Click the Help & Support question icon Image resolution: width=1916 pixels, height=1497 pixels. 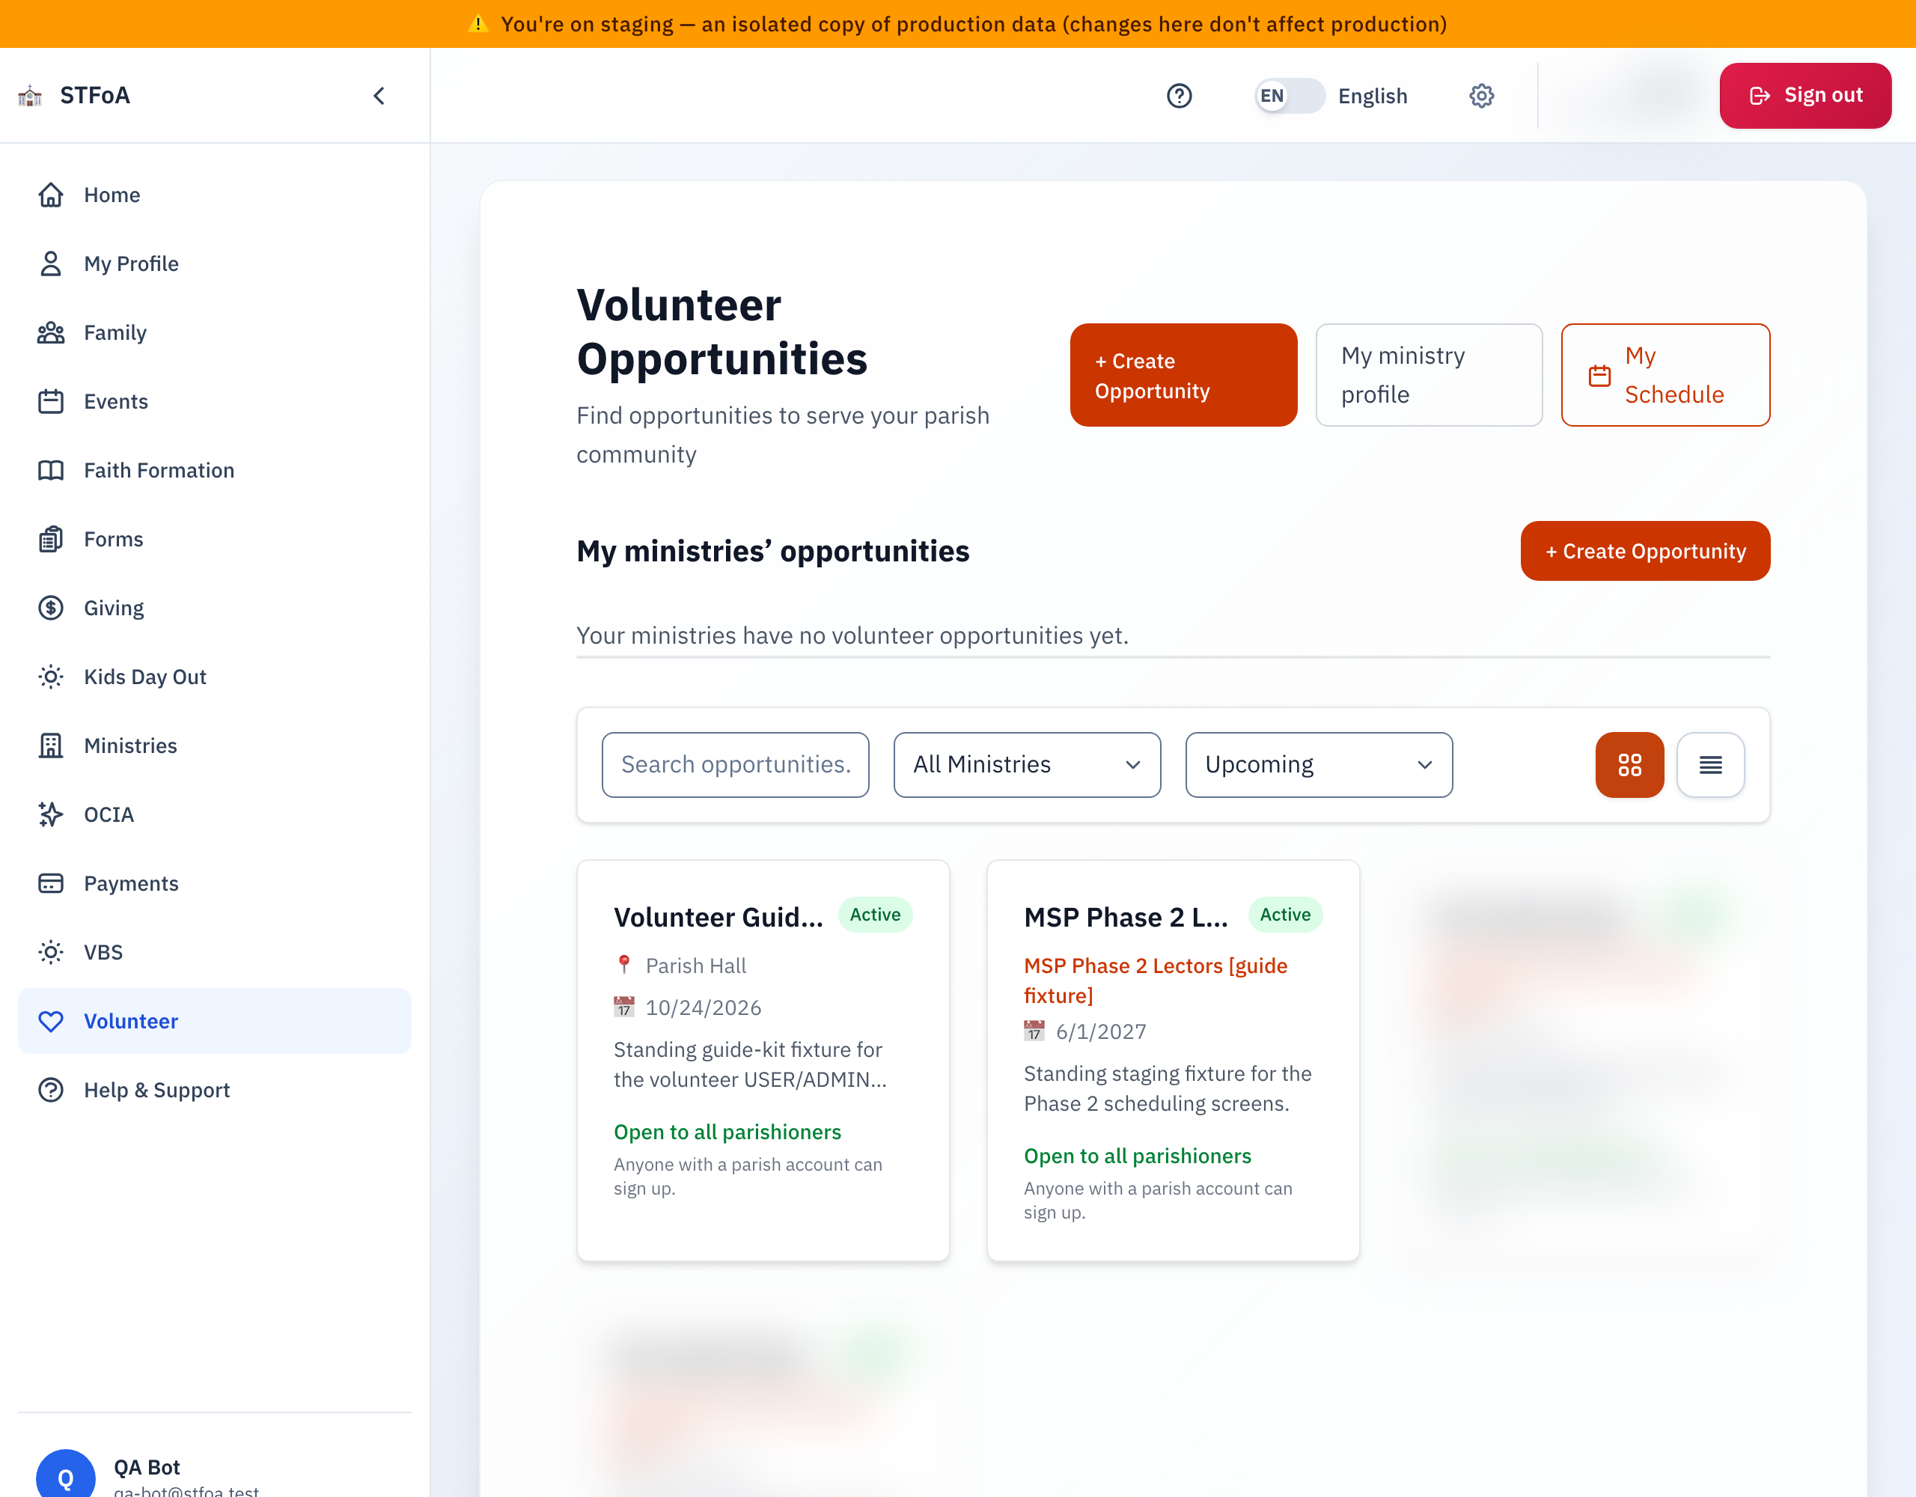pyautogui.click(x=51, y=1090)
